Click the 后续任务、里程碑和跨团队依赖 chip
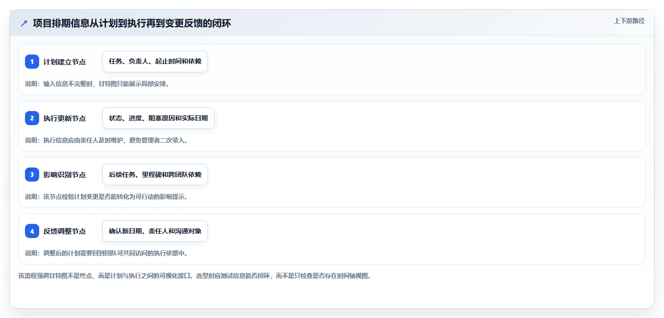 tap(155, 175)
